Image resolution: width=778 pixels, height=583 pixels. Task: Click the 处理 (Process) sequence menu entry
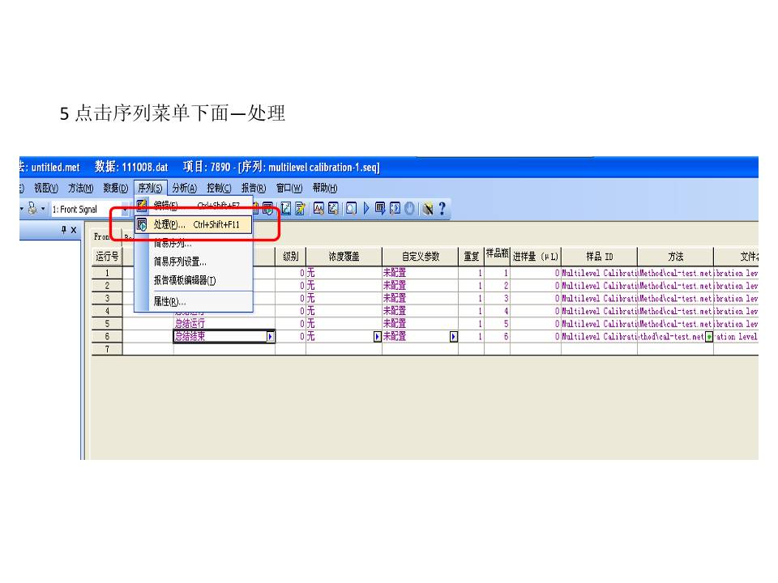coord(169,224)
